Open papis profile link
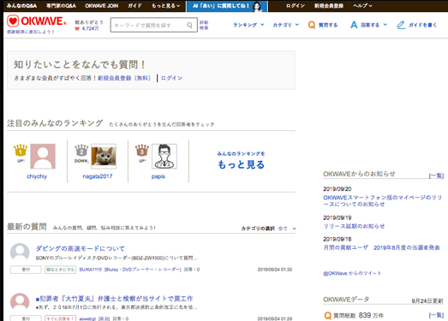The width and height of the screenshot is (448, 321). point(158,176)
